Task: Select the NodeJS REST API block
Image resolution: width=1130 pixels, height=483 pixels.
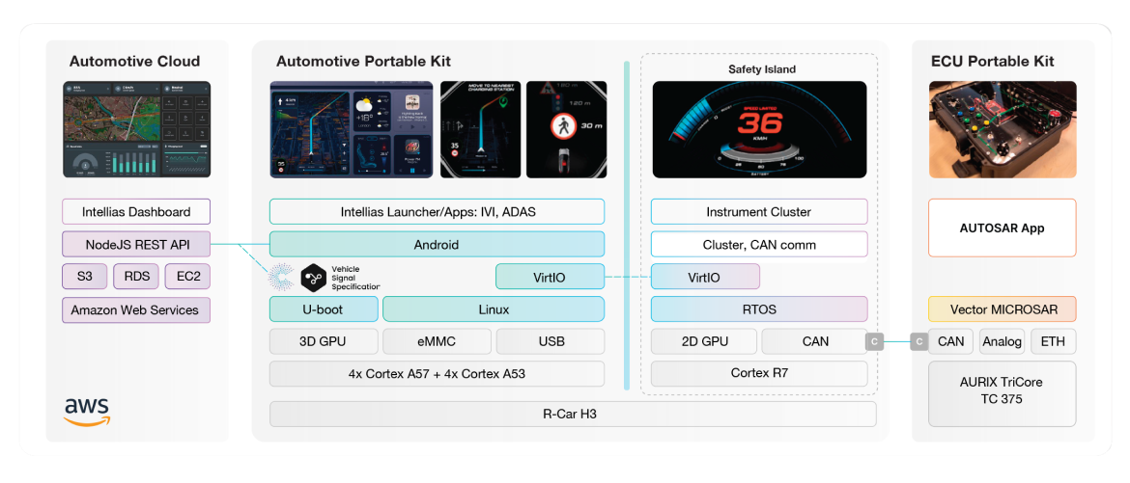Action: click(x=136, y=245)
